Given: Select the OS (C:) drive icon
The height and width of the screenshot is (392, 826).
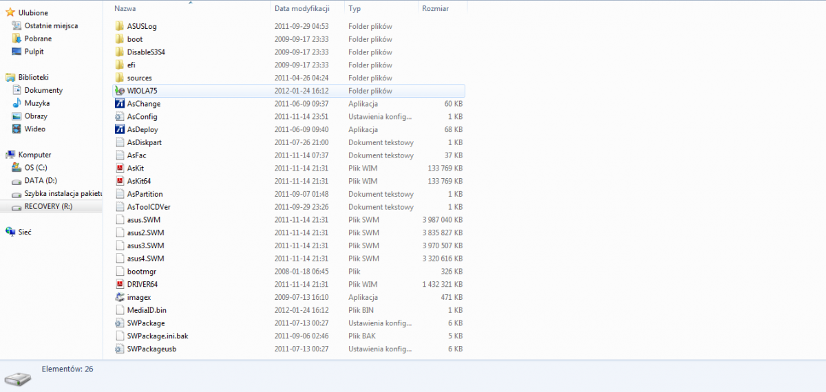Looking at the screenshot, I should 18,168.
